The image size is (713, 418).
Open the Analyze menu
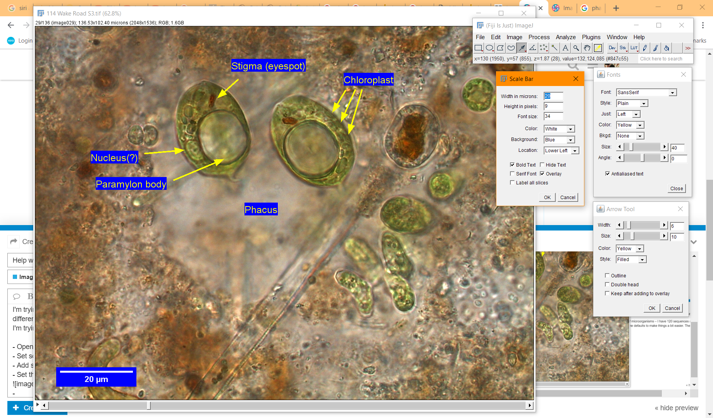tap(565, 37)
